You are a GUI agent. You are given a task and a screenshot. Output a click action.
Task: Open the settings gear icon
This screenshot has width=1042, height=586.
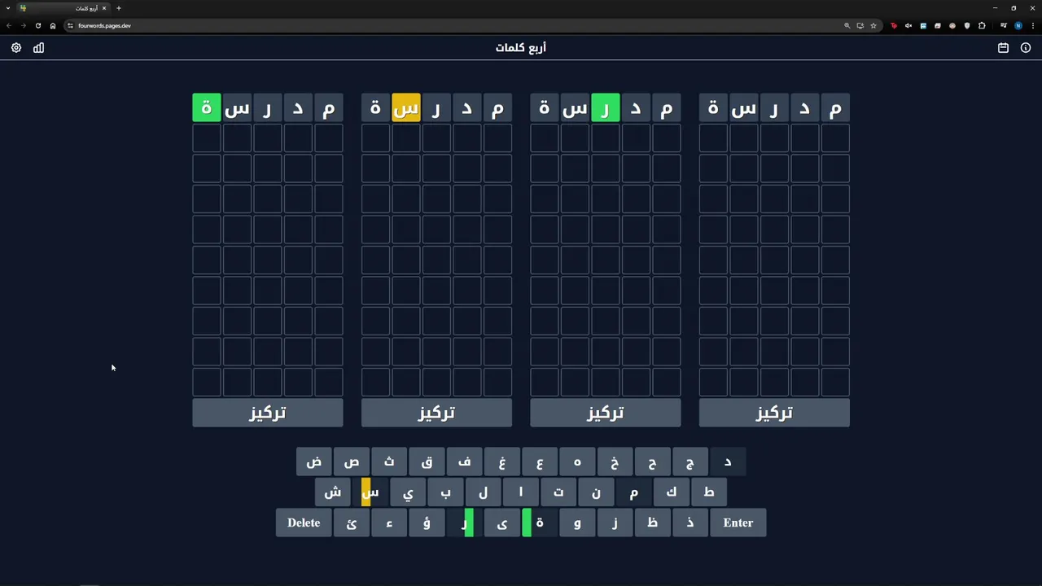(x=16, y=48)
